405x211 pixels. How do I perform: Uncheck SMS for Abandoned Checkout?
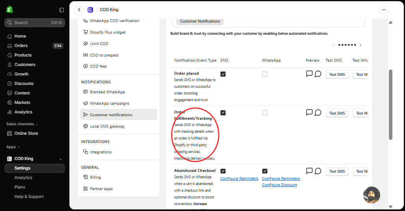(223, 171)
